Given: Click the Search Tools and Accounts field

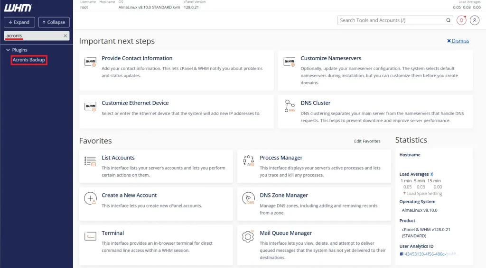Looking at the screenshot, I should pyautogui.click(x=392, y=20).
